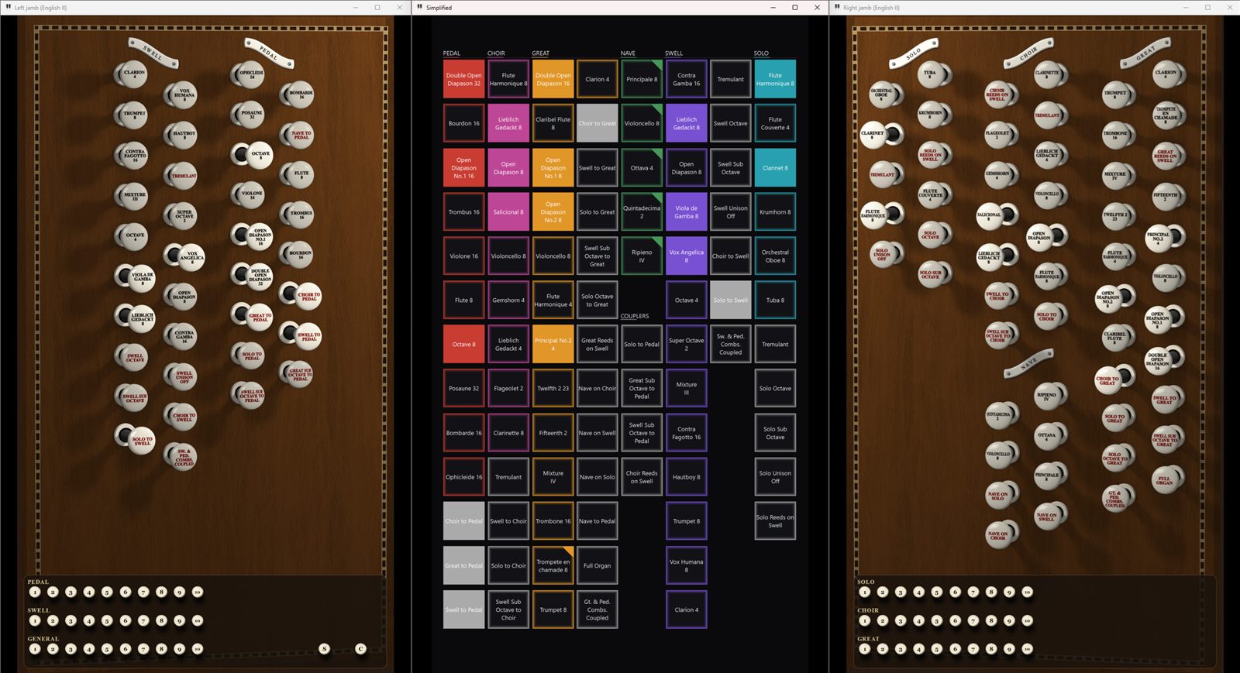Push Solo piston 3 on the right jamb
This screenshot has width=1240, height=673.
click(x=901, y=592)
